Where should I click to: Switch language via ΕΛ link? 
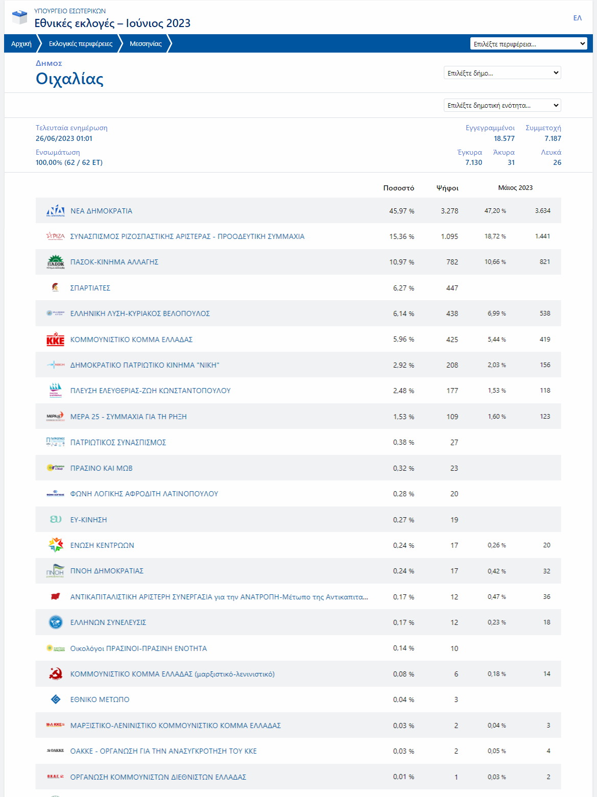[x=578, y=18]
